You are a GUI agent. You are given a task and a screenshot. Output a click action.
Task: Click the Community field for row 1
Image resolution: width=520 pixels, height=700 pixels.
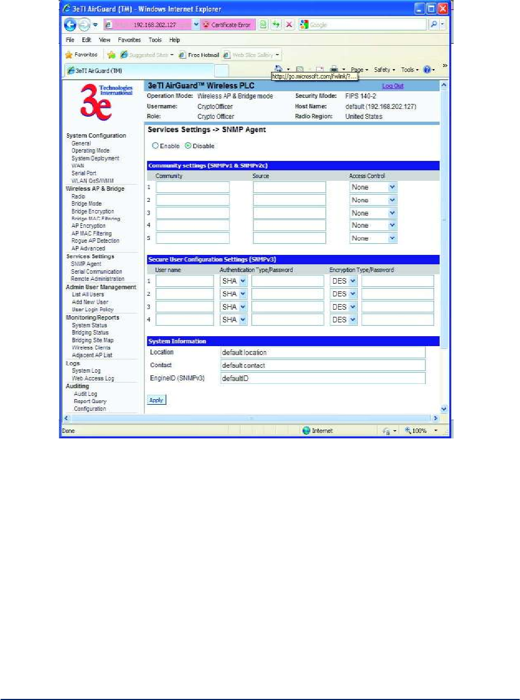(x=193, y=187)
